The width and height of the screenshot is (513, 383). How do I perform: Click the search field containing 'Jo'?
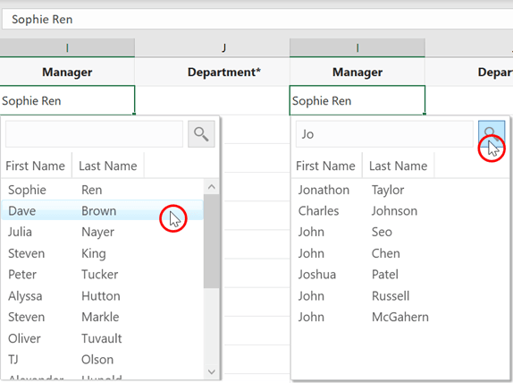pos(384,133)
